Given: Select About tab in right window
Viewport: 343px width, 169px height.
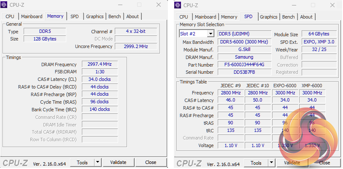Looking at the screenshot, I should tap(306, 17).
